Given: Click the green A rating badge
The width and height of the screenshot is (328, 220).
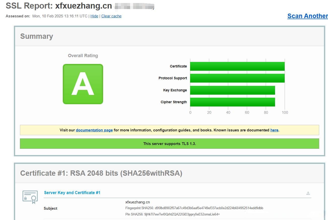Looking at the screenshot, I should tap(83, 84).
